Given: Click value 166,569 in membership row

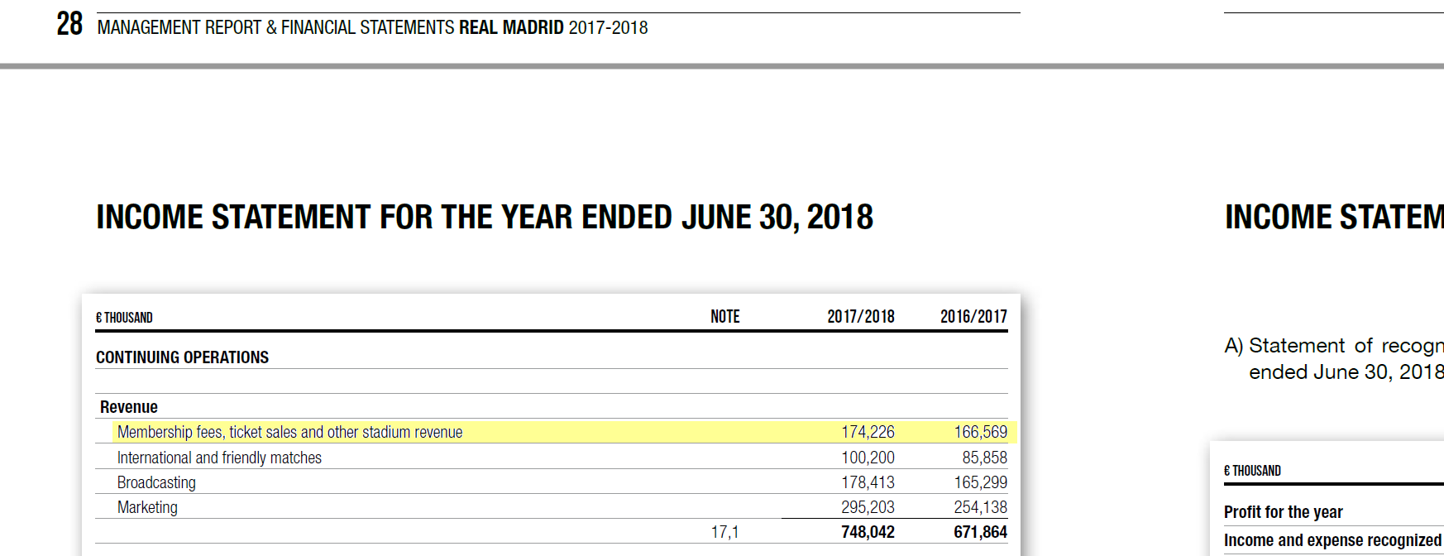Looking at the screenshot, I should (980, 432).
